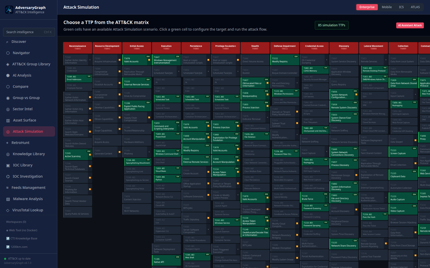Collapse T1021 Remote Services sub-techniques
The width and height of the screenshot is (430, 268).
coord(386,60)
